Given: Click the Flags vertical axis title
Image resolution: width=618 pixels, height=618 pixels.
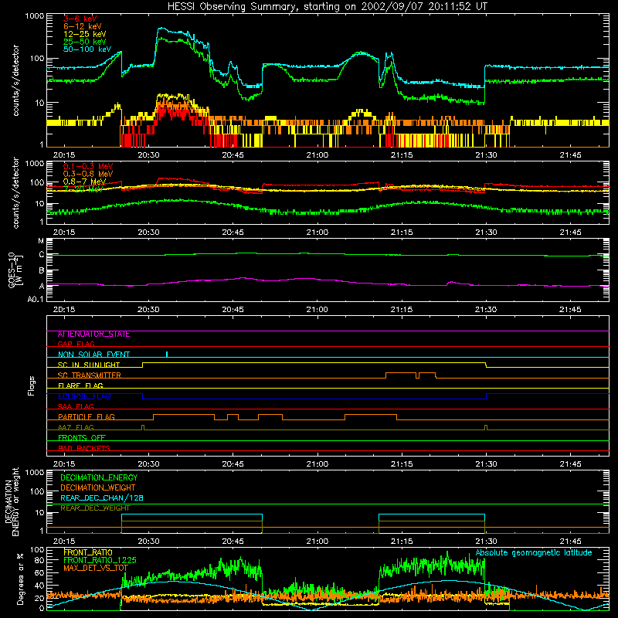Looking at the screenshot, I should click(x=32, y=385).
